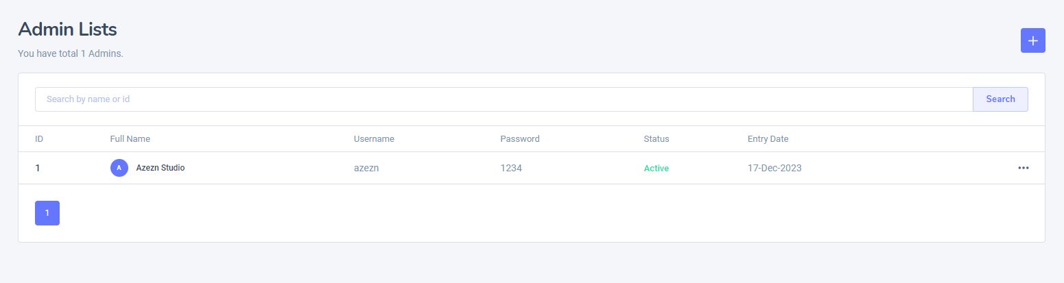Click the plus icon to add admin
Screen dimensions: 1064x283
(1032, 40)
